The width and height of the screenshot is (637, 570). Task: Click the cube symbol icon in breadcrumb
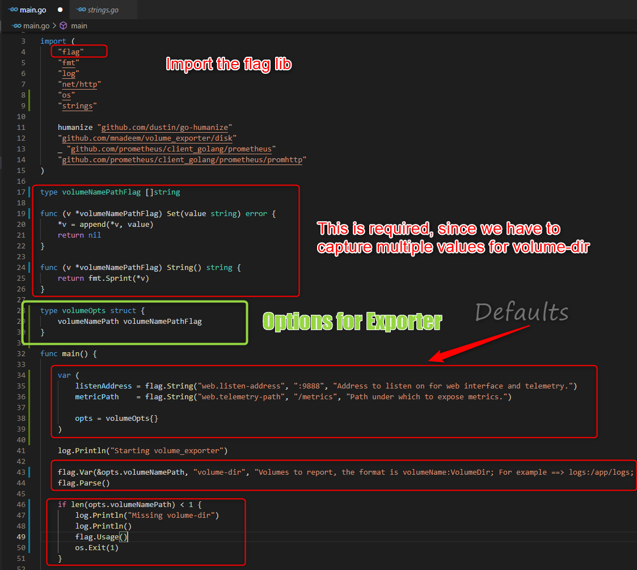click(x=63, y=26)
